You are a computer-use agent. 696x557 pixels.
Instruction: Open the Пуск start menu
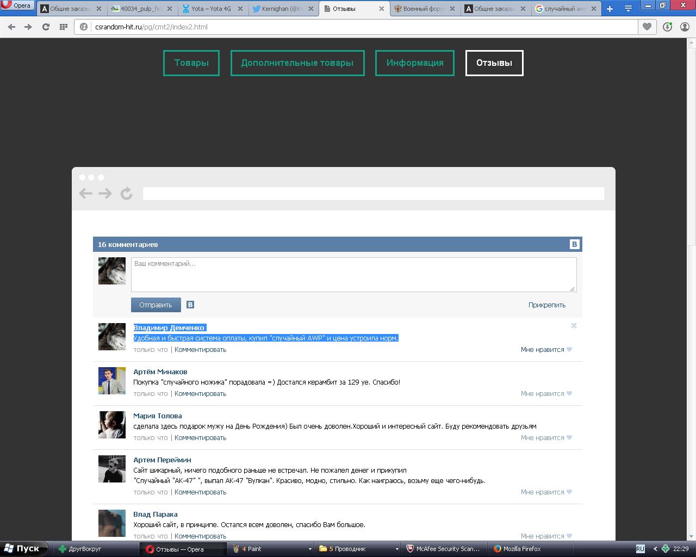[x=24, y=549]
